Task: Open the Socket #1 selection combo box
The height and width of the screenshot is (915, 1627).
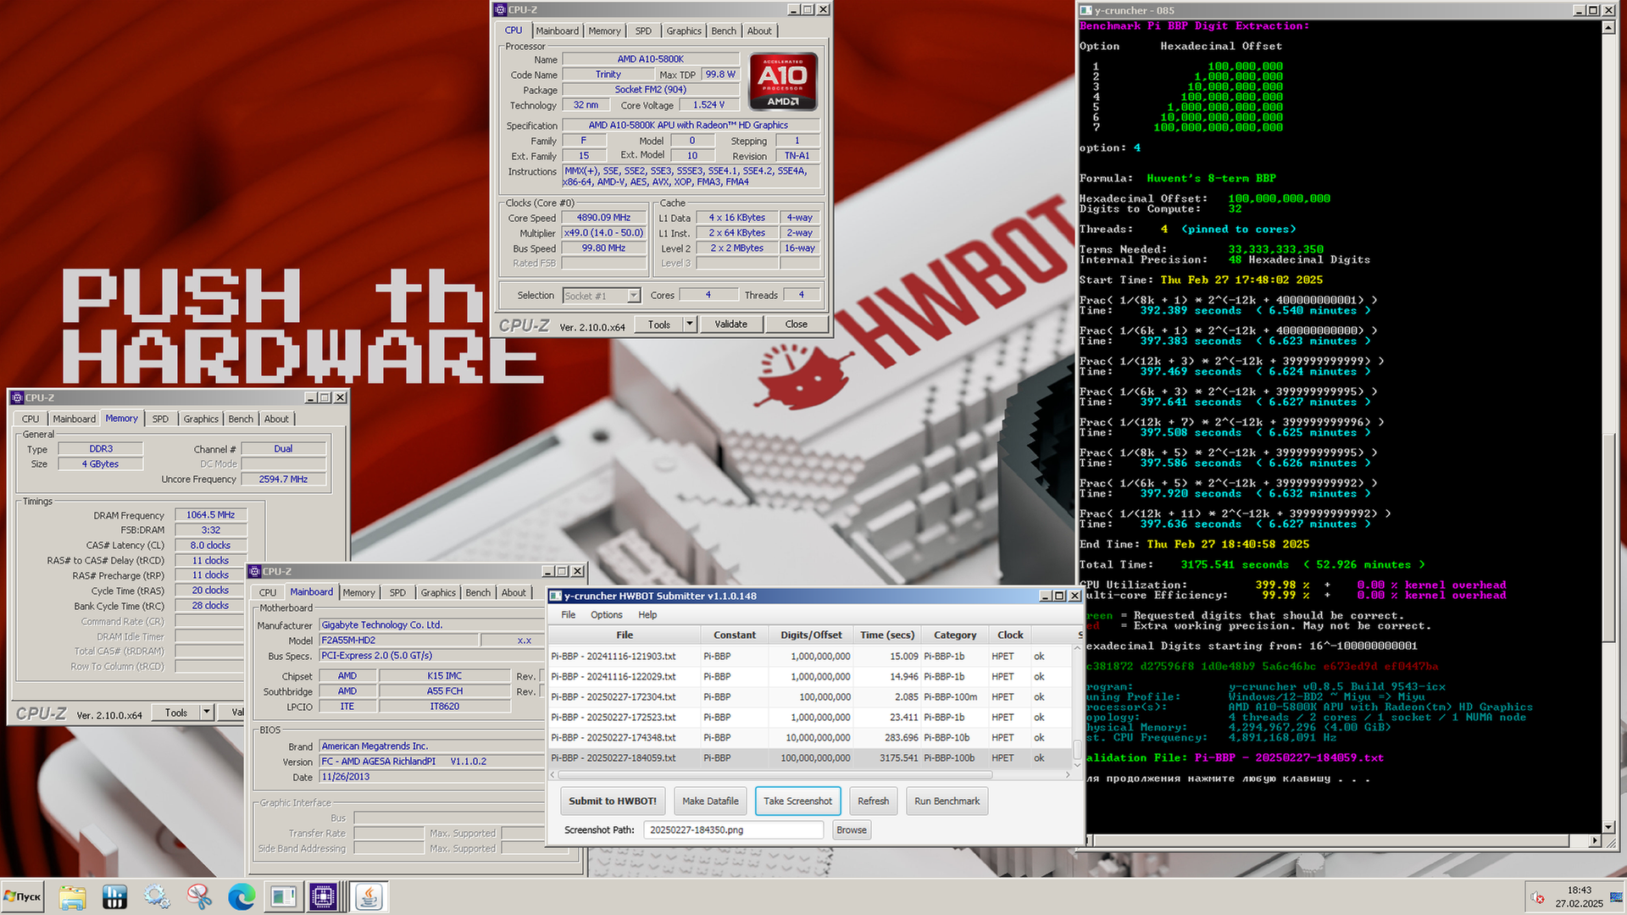Action: (601, 296)
